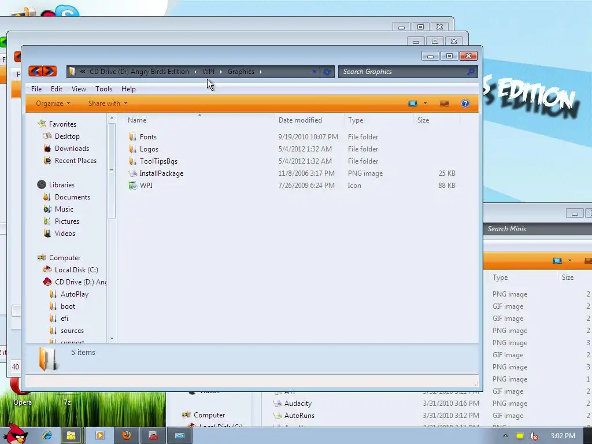
Task: Open address bar history dropdown arrow
Action: point(314,72)
